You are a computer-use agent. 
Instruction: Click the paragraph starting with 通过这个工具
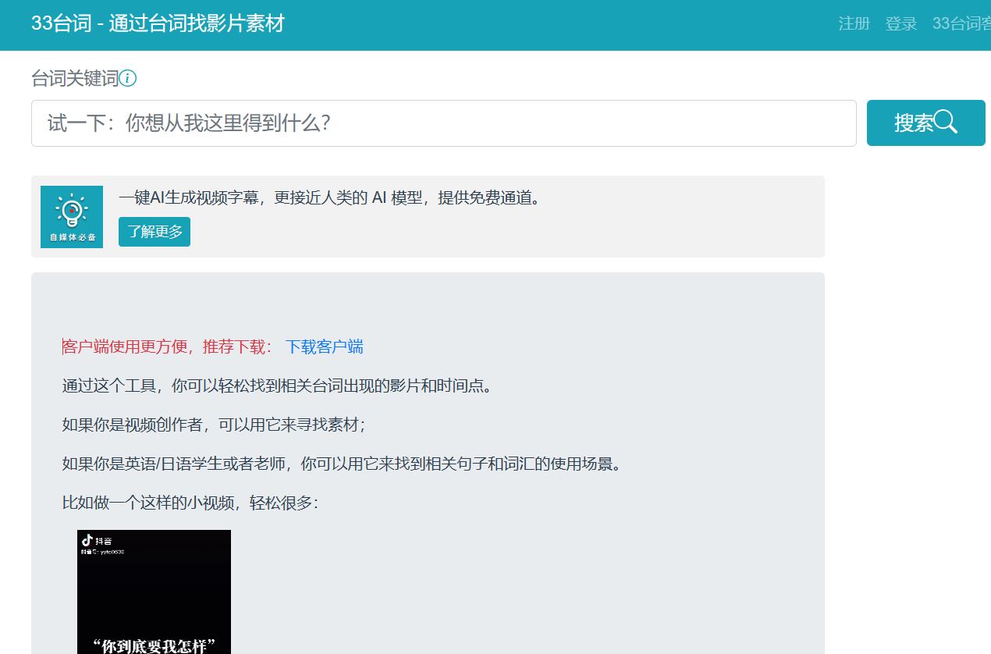(279, 386)
